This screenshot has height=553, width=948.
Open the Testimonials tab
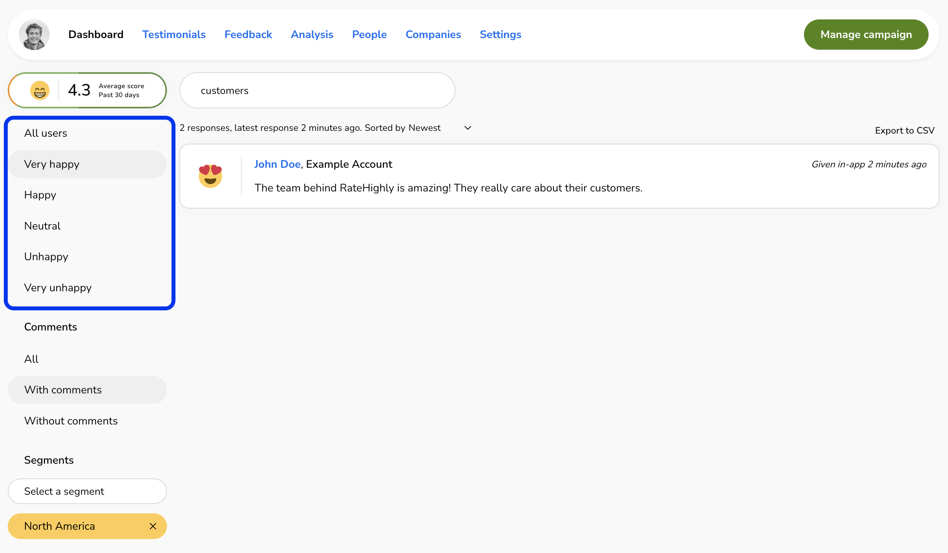(x=174, y=35)
